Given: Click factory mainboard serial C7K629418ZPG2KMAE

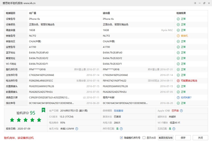Looking at the screenshot, I should pyautogui.click(x=41, y=75).
